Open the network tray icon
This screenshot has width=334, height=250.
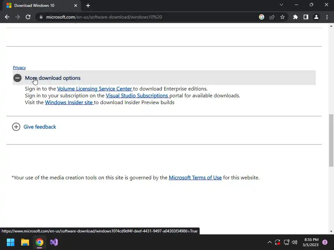point(286,242)
